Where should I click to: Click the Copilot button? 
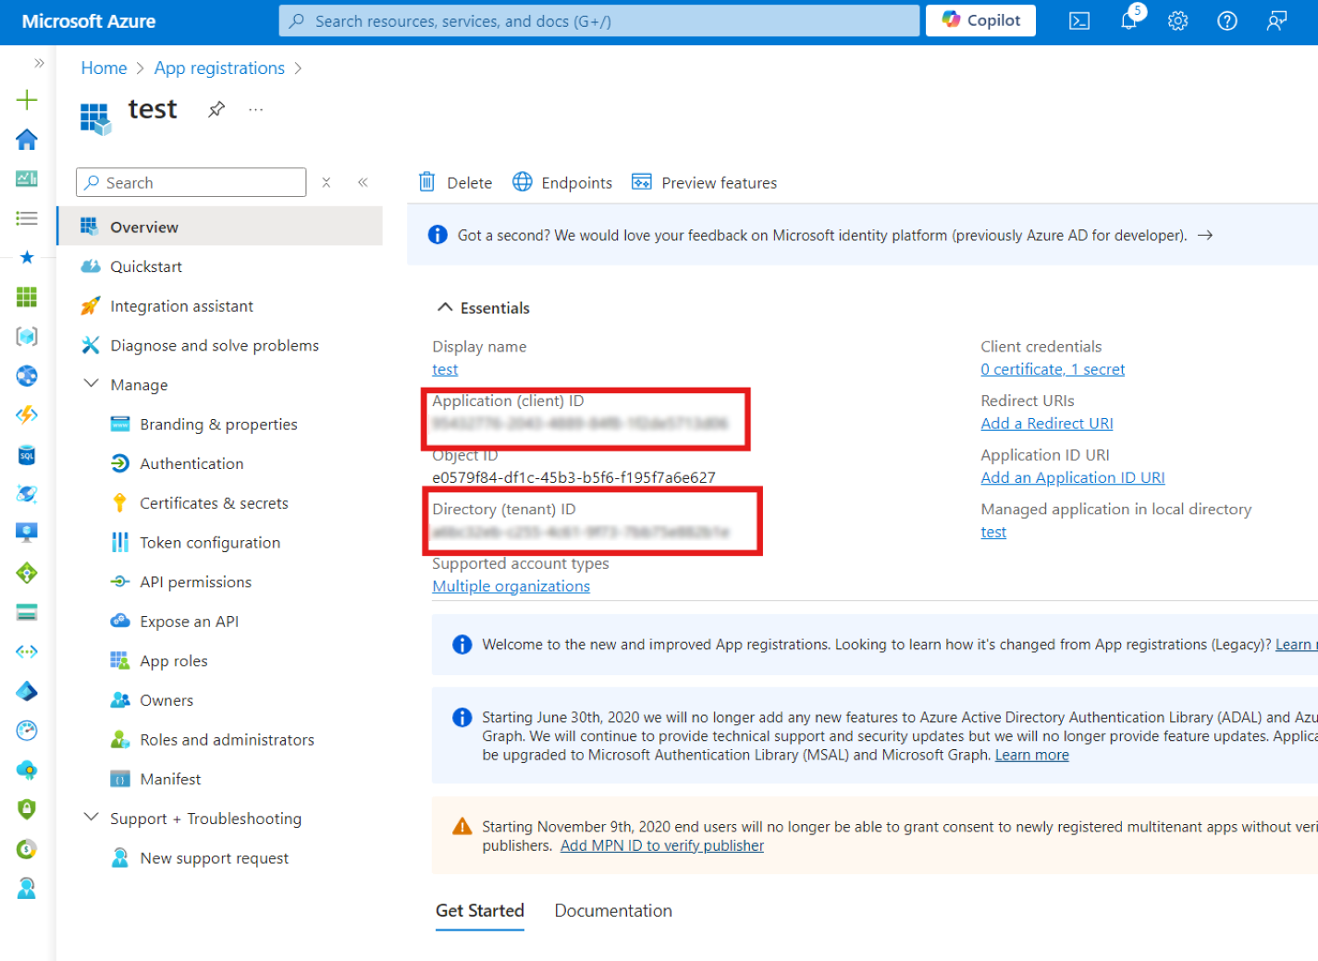point(980,20)
